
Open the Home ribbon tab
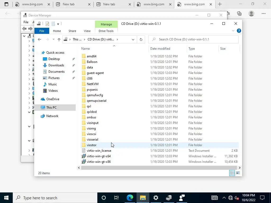point(57,31)
